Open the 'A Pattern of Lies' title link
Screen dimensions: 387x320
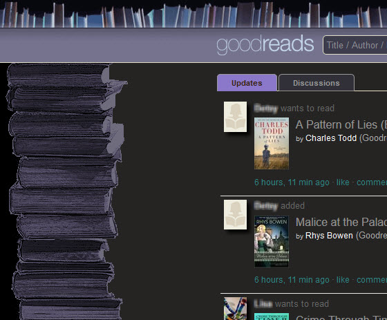click(x=341, y=124)
